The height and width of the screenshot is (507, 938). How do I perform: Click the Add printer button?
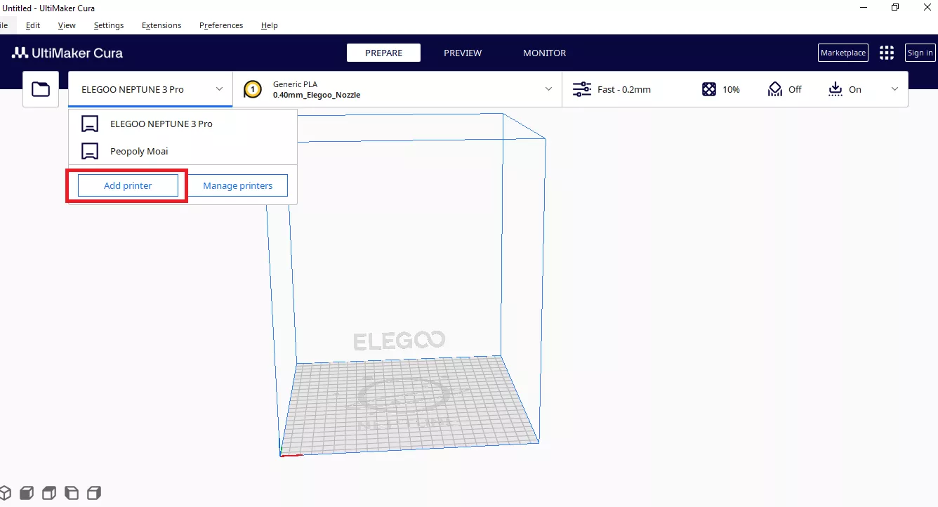coord(128,185)
